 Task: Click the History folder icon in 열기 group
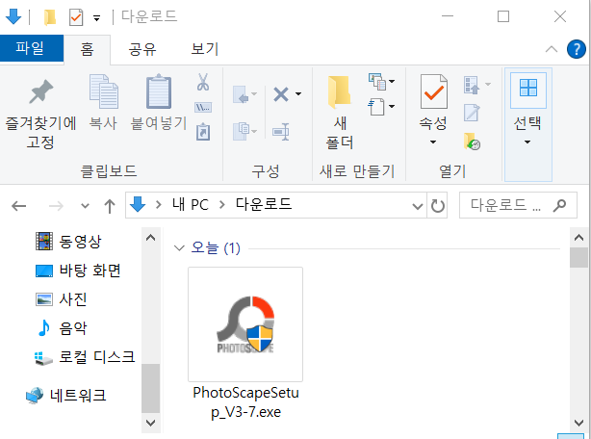(x=472, y=142)
